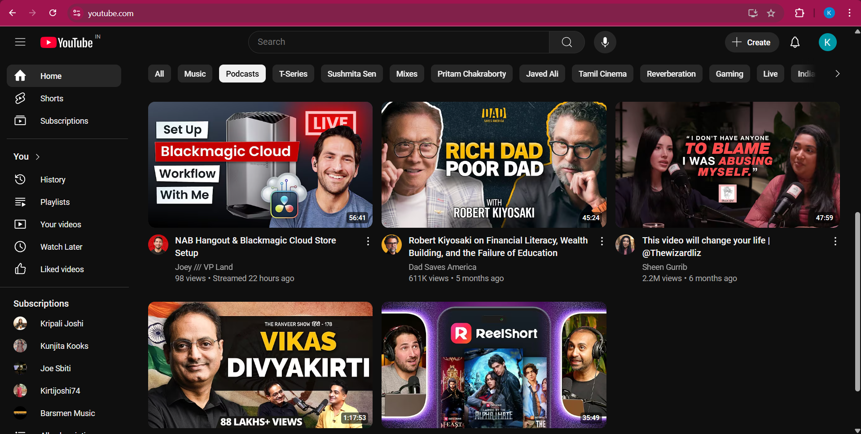The image size is (861, 434).
Task: Open NAB Hangout video title
Action: point(255,247)
